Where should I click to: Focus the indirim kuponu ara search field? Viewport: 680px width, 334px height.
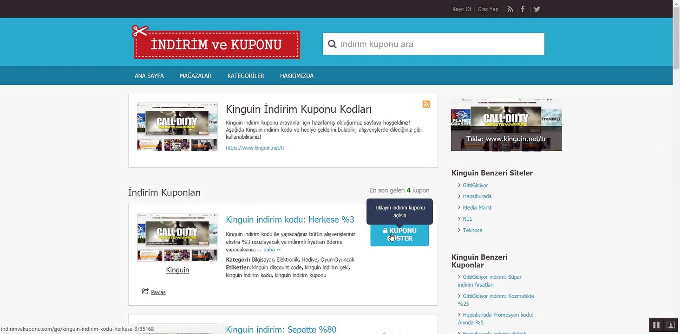433,44
